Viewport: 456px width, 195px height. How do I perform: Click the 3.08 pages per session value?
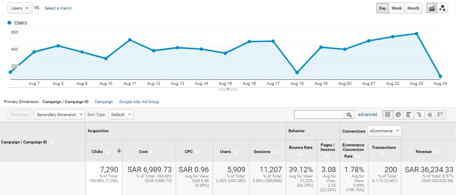[329, 169]
